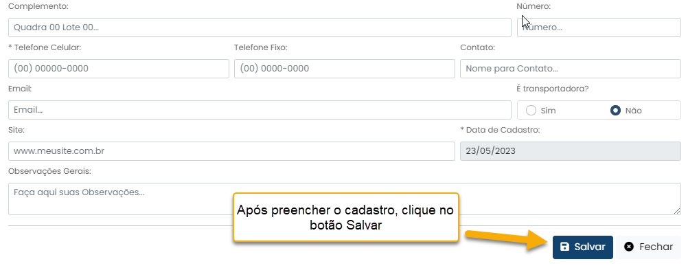Viewport: 688px width, 268px height.
Task: Click the circled X icon on Fechar
Action: [629, 247]
